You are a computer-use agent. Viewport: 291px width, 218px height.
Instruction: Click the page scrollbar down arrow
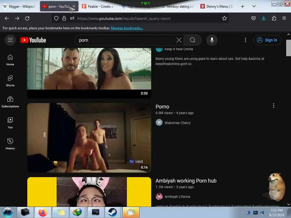click(288, 204)
